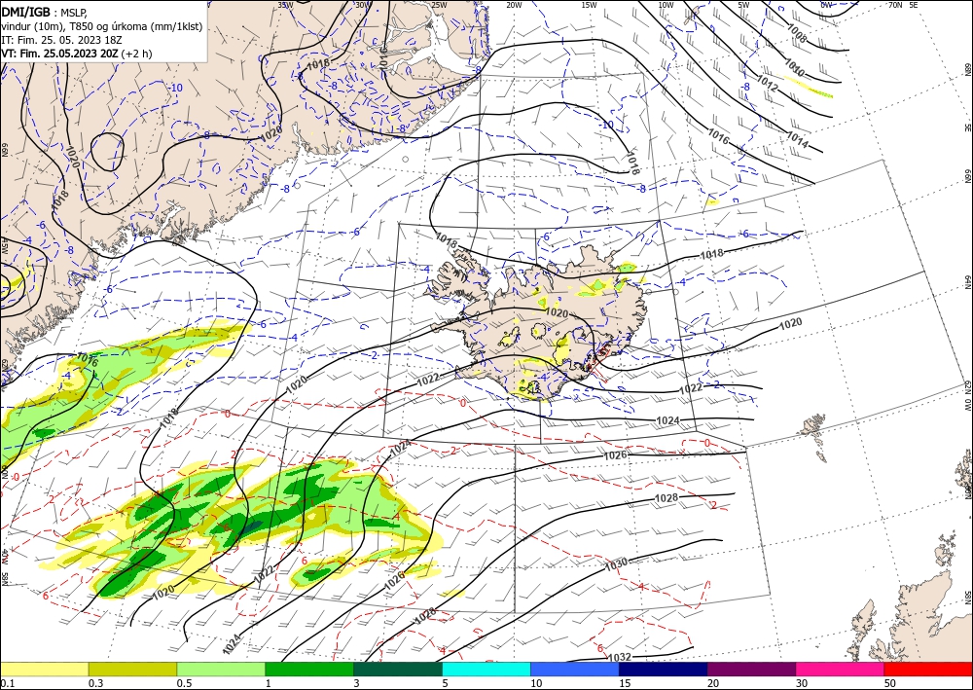
Task: Click the '20W' longitude label
Action: (x=514, y=5)
